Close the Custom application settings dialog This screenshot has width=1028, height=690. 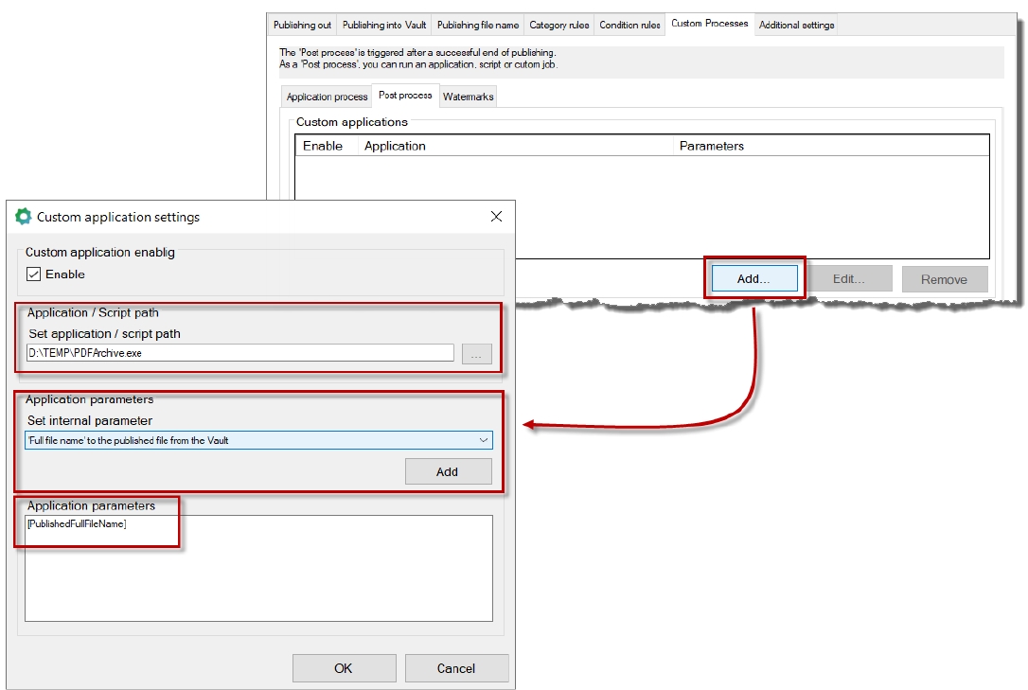tap(496, 217)
